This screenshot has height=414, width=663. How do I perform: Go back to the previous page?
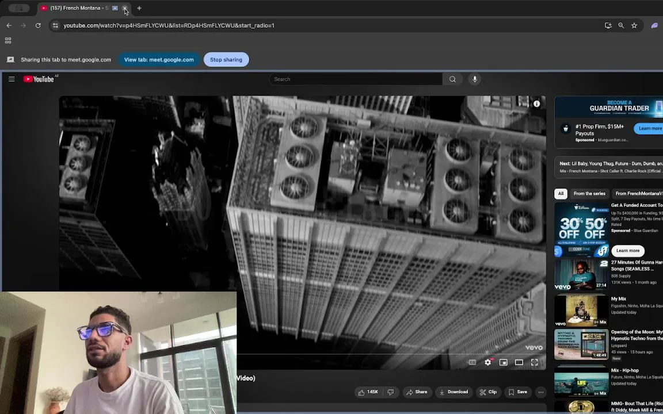(x=9, y=25)
